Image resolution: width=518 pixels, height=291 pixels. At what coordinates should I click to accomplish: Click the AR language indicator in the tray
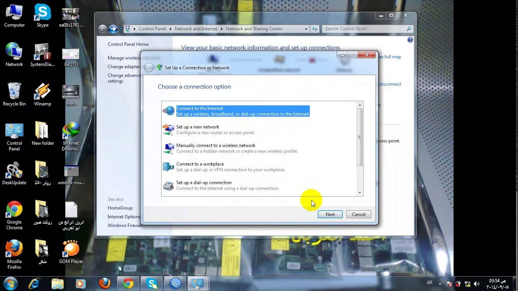(430, 283)
